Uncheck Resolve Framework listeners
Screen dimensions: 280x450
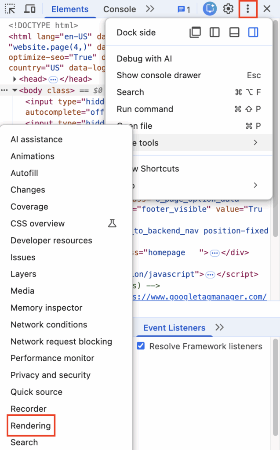(141, 346)
